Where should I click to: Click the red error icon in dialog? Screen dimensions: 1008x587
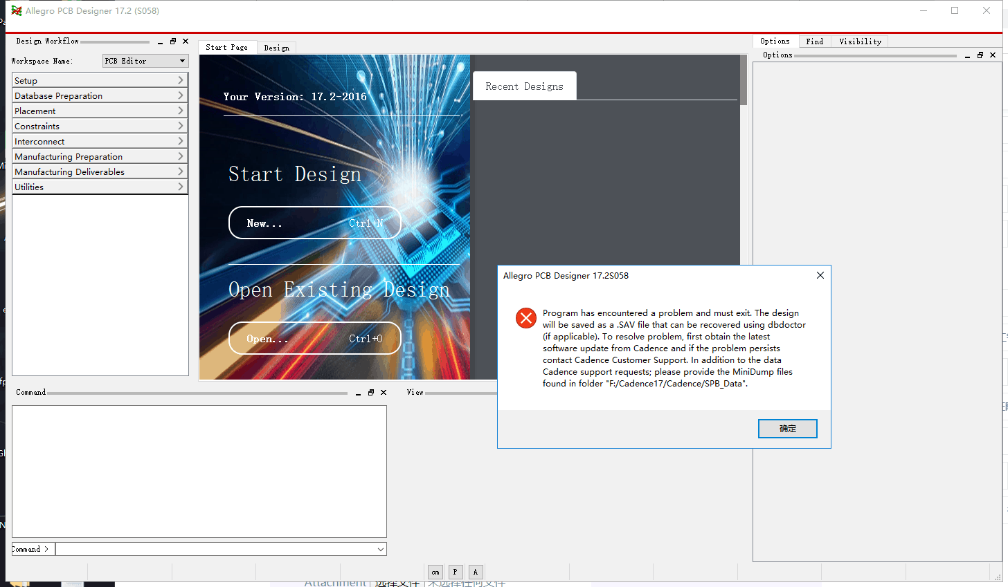[526, 318]
